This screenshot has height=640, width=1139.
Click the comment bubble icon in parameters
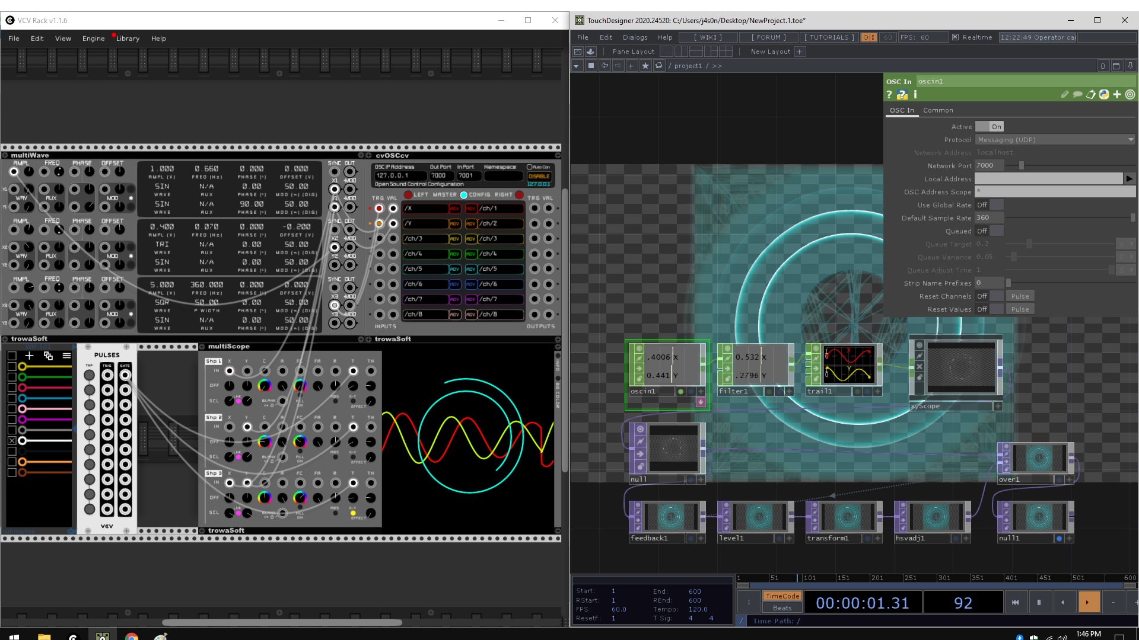1077,94
